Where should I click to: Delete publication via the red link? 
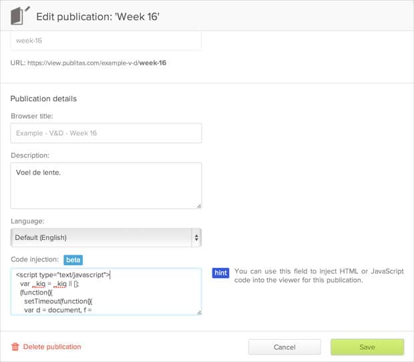tap(52, 347)
